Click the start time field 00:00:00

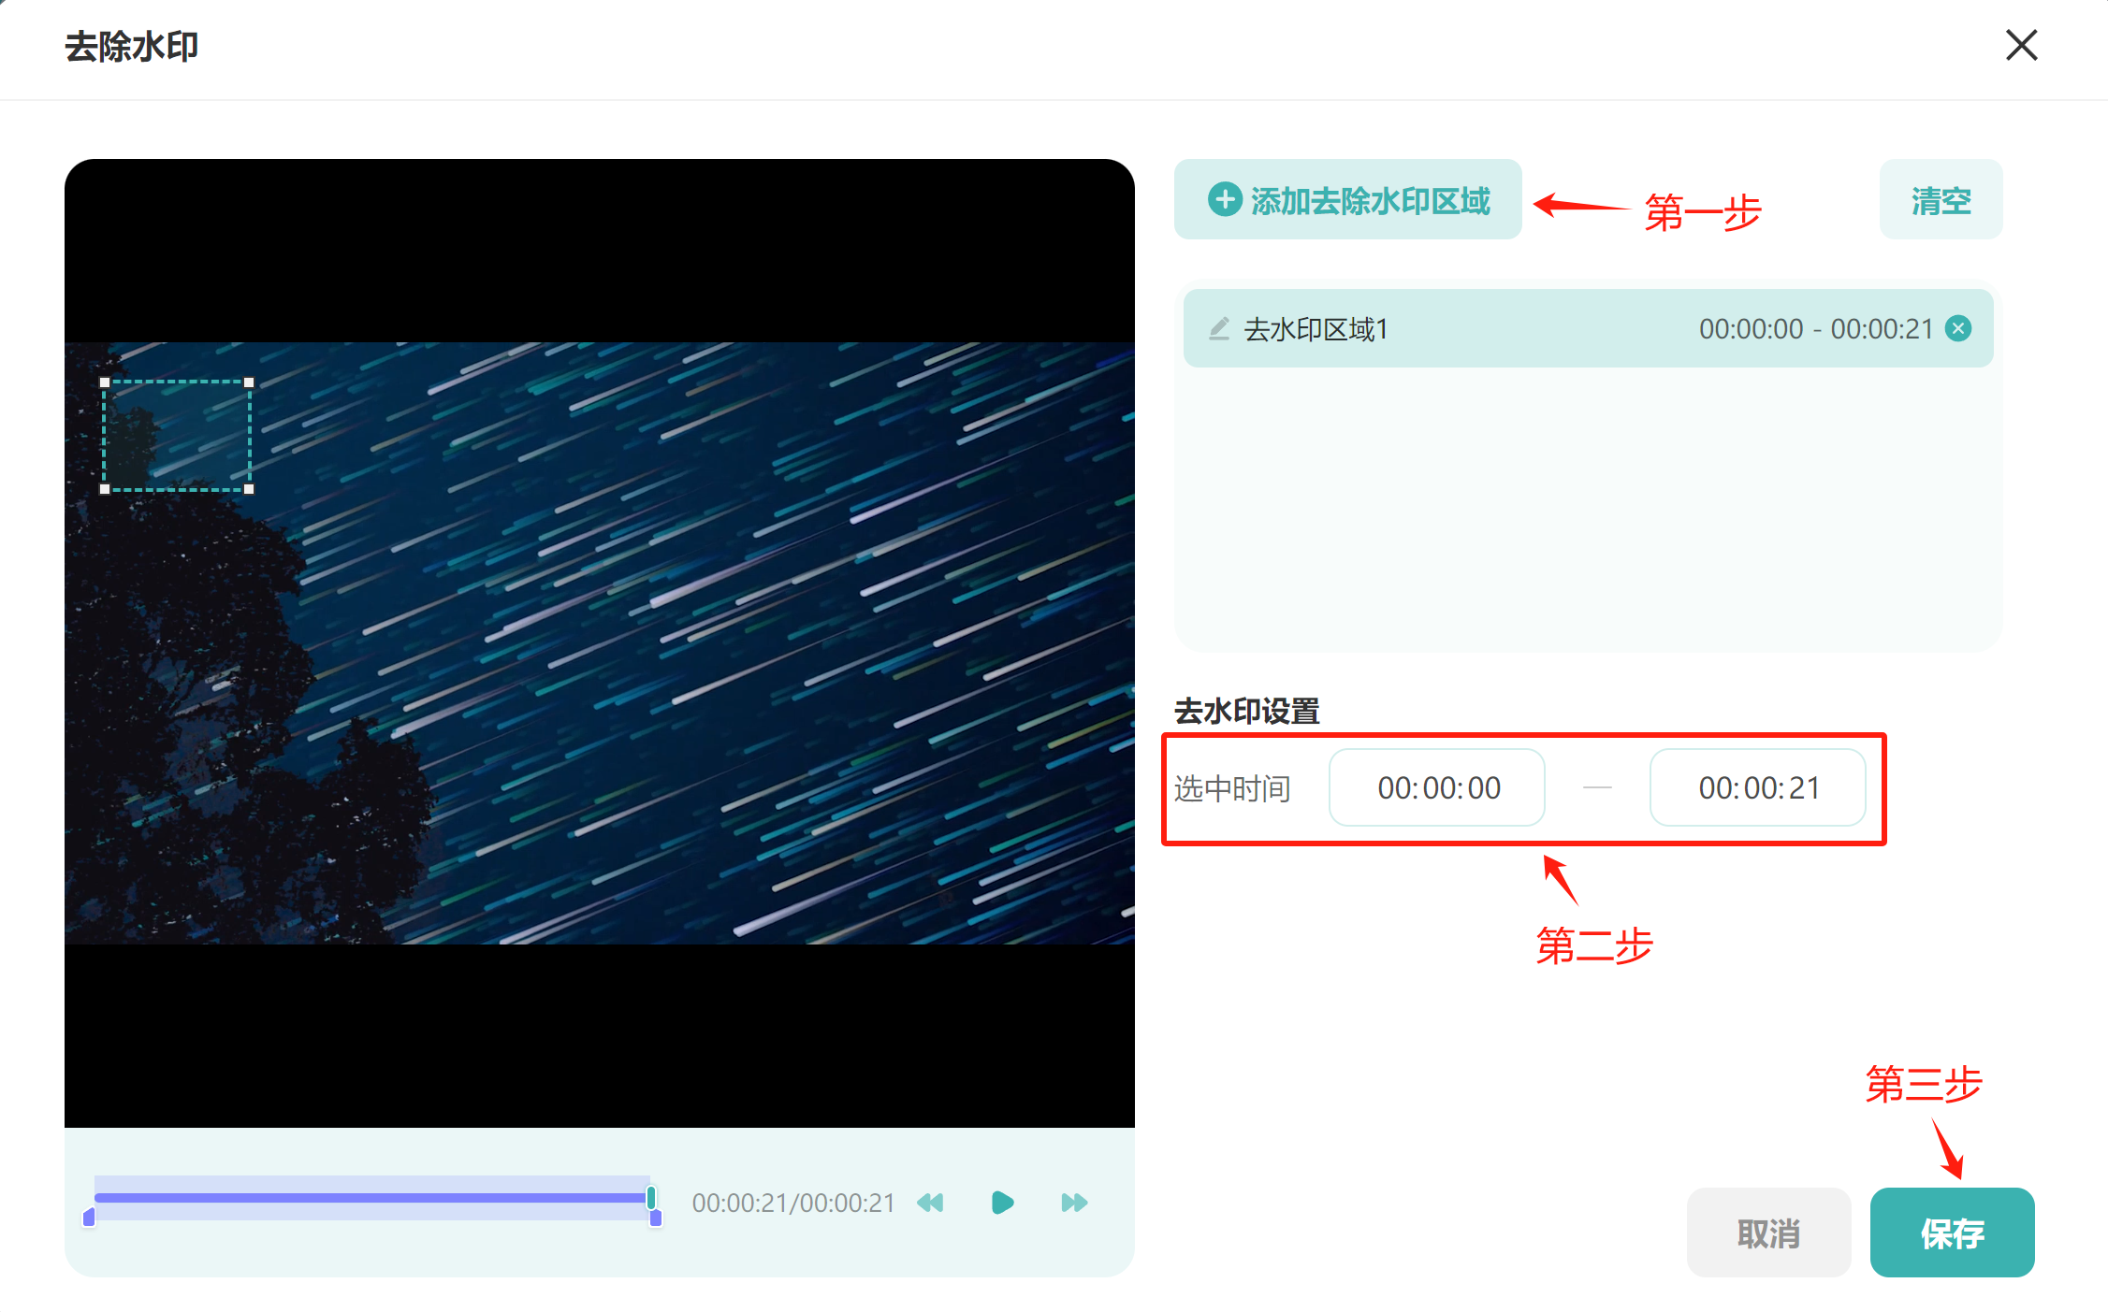pos(1437,787)
